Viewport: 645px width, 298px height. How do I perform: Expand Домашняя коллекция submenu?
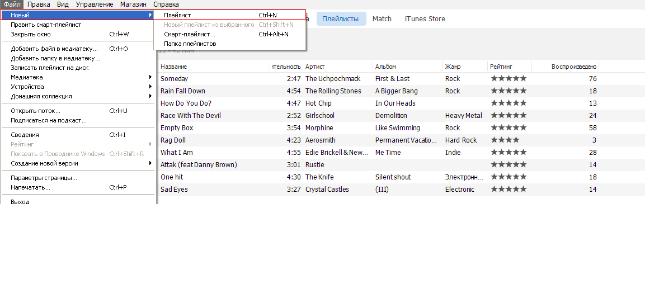78,96
